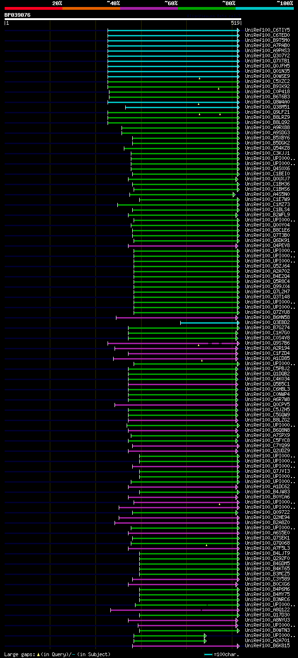
Task: Select the UniRef100_Q7Q068 label
Action: point(268,543)
